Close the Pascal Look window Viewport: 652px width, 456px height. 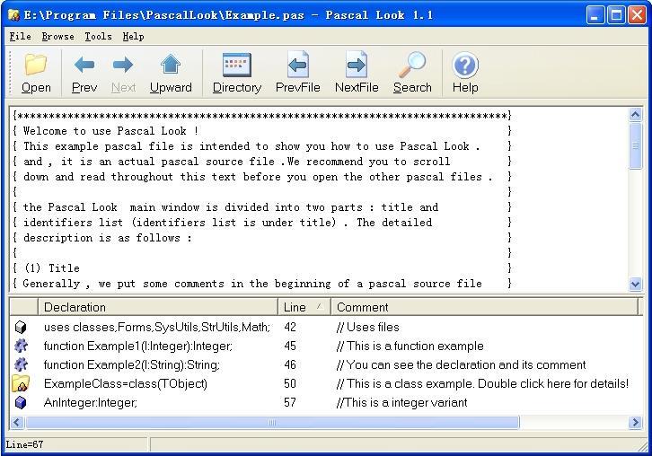[637, 15]
